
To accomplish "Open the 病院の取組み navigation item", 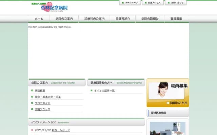I will pos(150,19).
